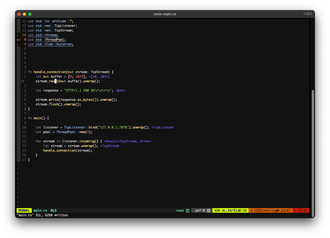330x238 pixels.
Task: Click the error marker >> at line 9
Action: tap(18, 40)
